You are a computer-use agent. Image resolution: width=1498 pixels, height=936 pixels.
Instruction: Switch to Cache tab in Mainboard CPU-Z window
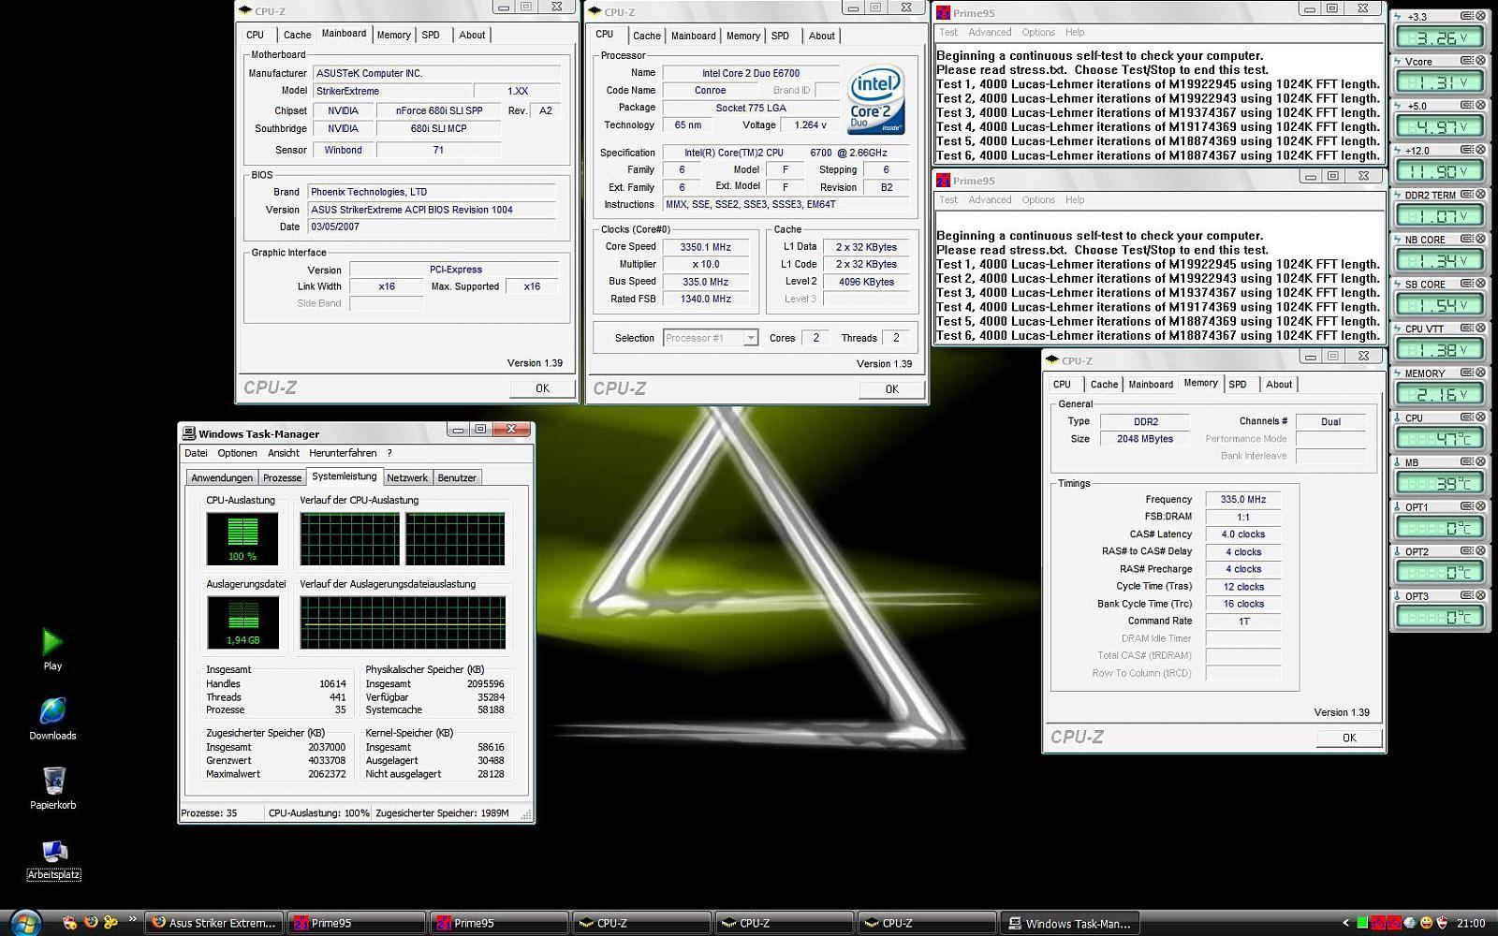(297, 35)
